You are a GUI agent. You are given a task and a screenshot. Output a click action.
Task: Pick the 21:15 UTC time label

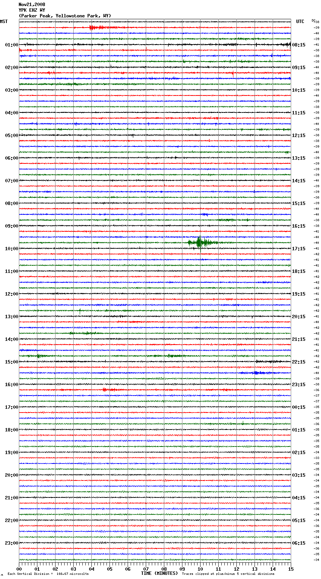pos(299,339)
